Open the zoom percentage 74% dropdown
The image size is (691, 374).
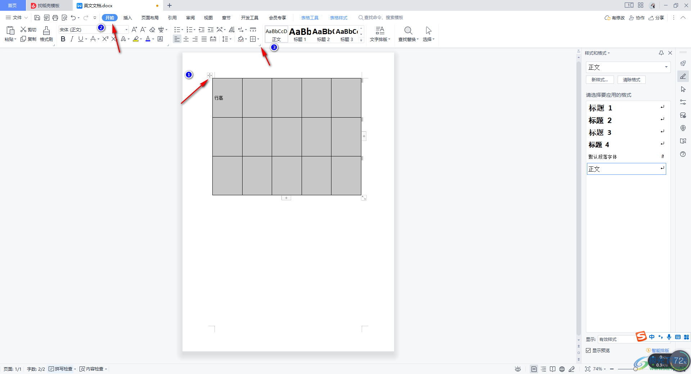click(x=599, y=369)
